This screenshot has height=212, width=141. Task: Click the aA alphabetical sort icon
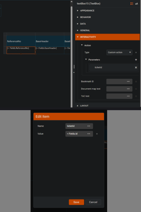coord(137,4)
